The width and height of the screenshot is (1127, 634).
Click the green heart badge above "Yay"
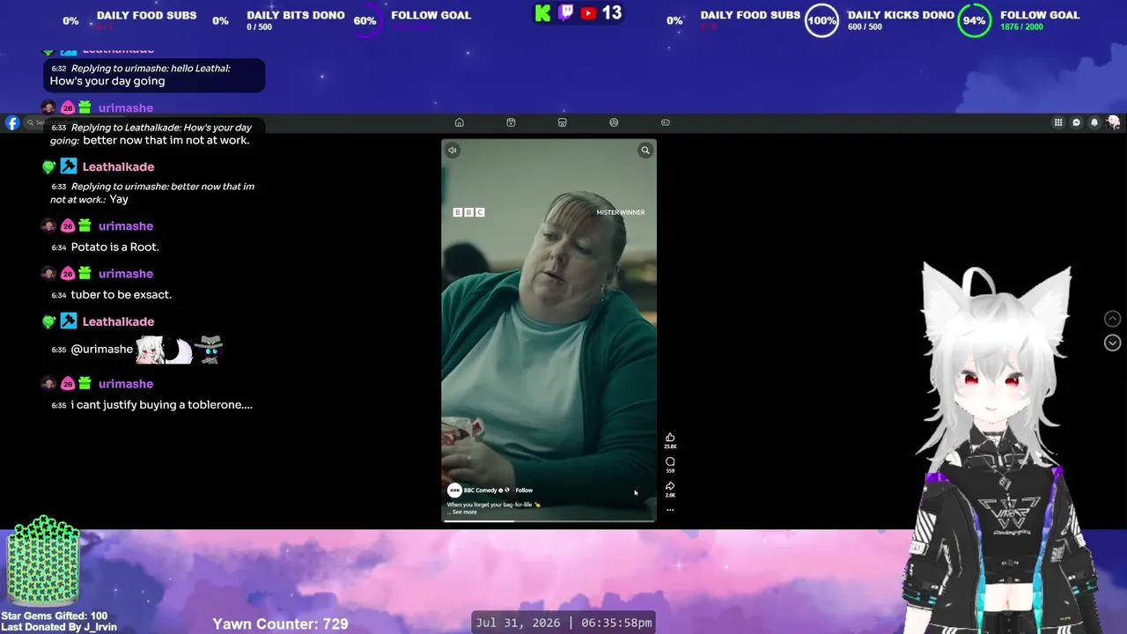click(49, 166)
